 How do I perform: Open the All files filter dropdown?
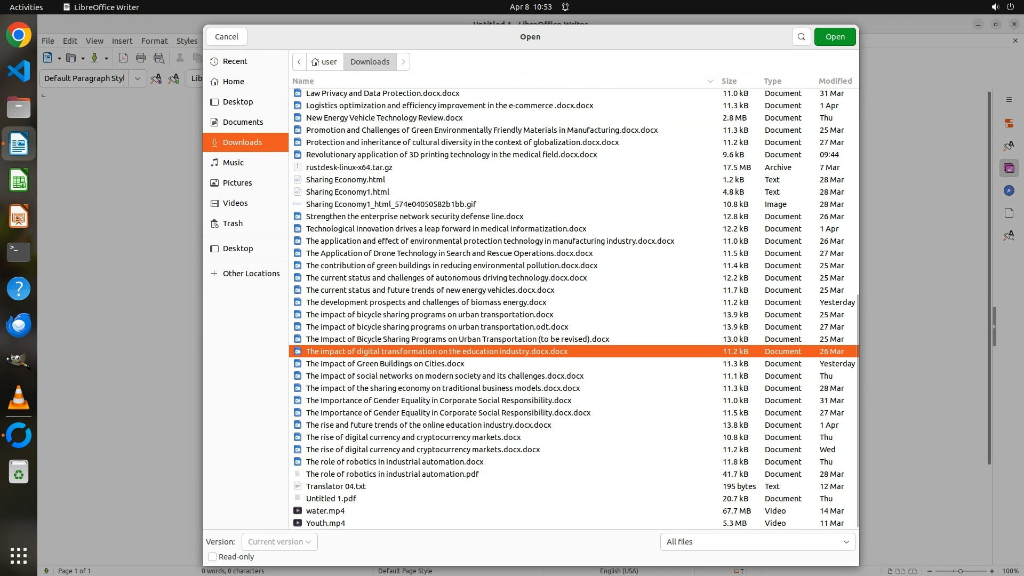coord(757,542)
